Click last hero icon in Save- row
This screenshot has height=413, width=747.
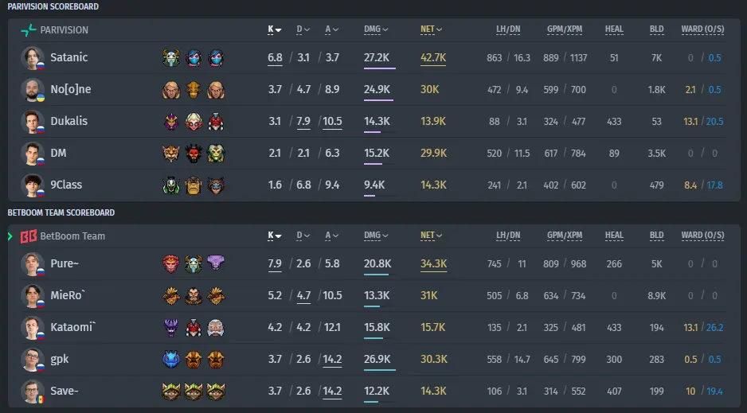click(x=215, y=391)
